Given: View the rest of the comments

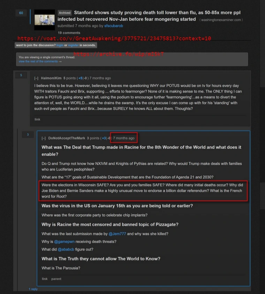Looking at the screenshot, I should coord(40,62).
